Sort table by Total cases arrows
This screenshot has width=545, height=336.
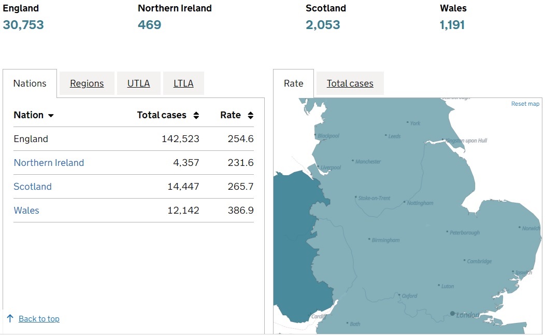[x=196, y=116]
